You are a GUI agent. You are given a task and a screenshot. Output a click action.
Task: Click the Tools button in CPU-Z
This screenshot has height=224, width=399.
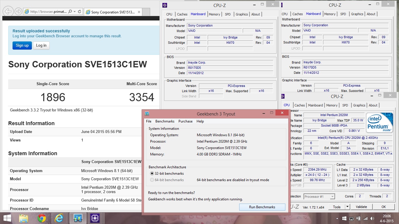pos(337,207)
